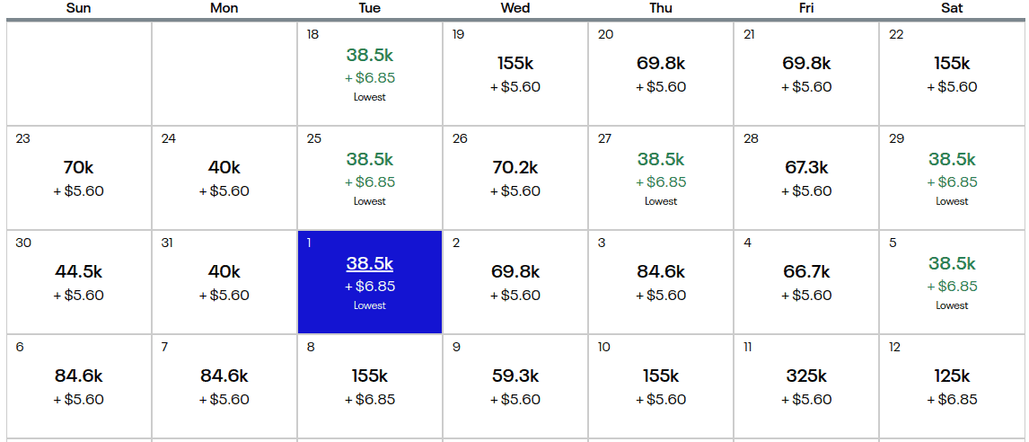Viewport: 1029px width, 442px height.
Task: Pick Saturday the 29th lowest fare
Action: [x=952, y=178]
